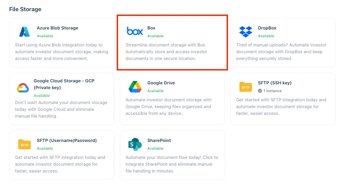
Task: Click the checkmark icon beside 1 instance
Action: click(260, 91)
